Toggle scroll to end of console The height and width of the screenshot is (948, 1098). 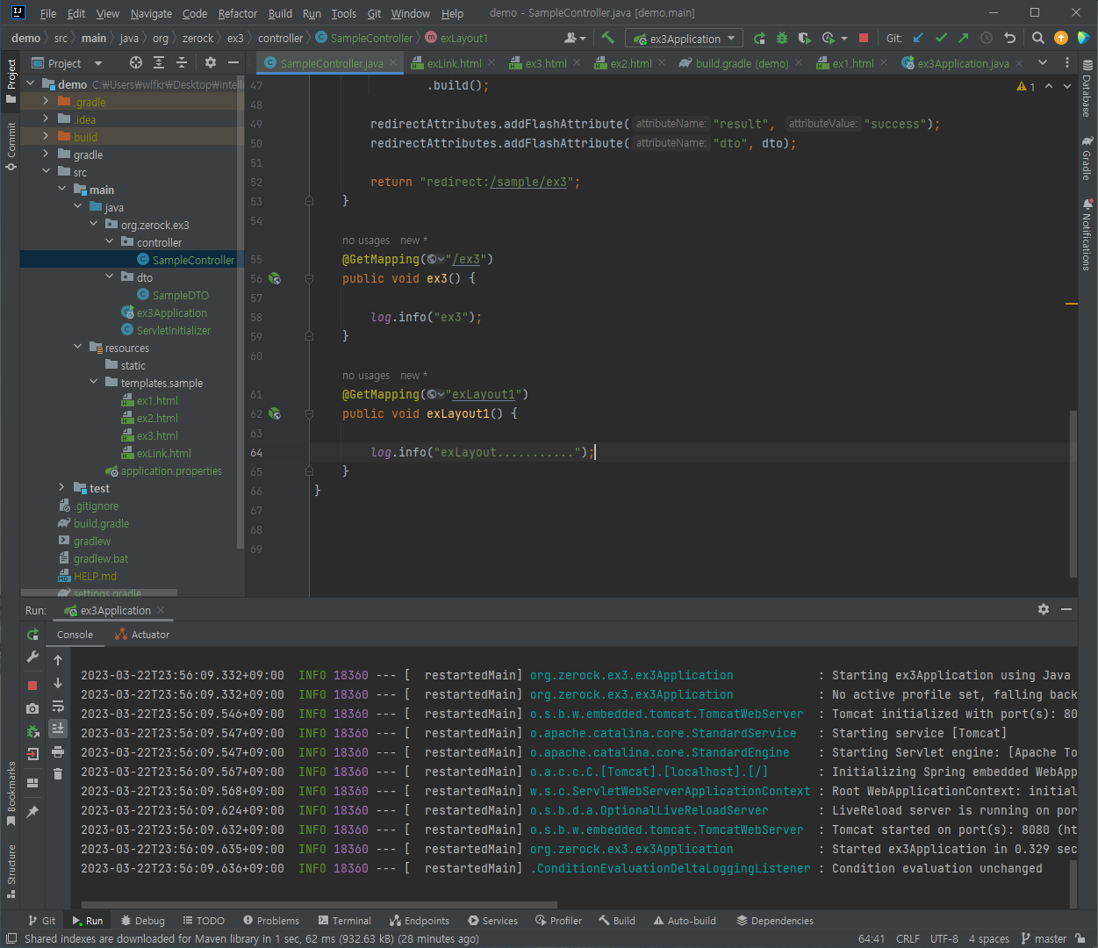pos(58,728)
